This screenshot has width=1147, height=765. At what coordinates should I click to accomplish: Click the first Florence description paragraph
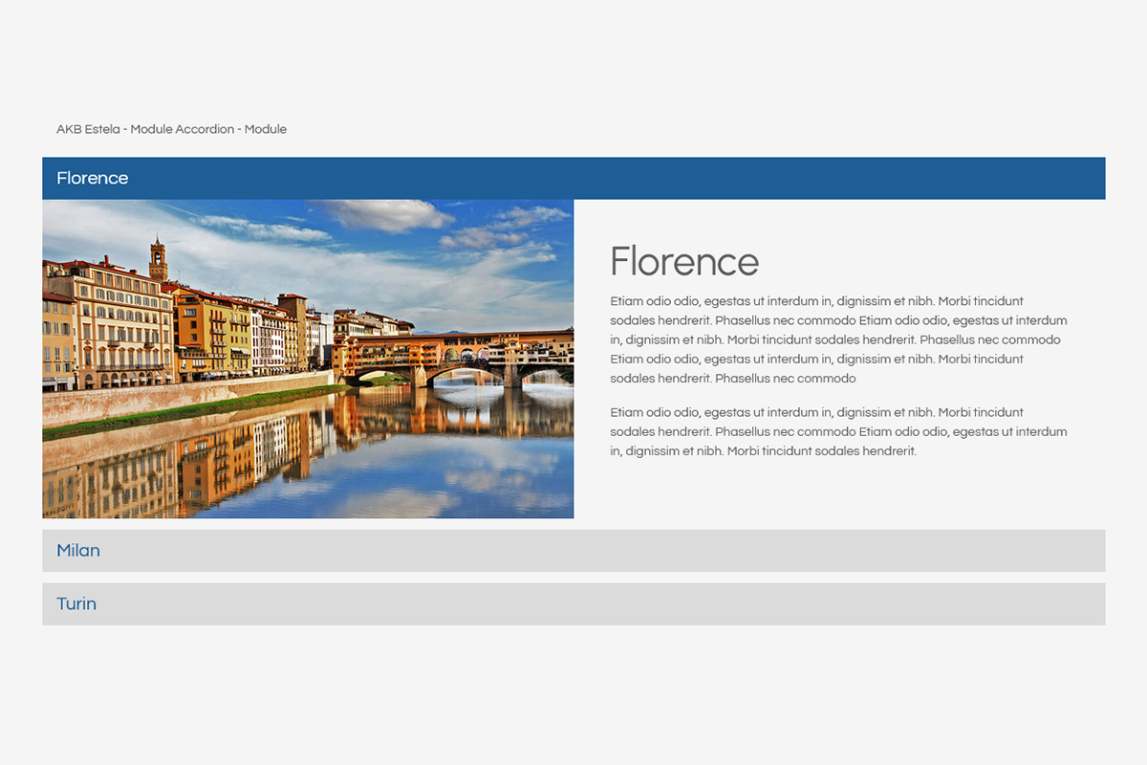point(838,339)
